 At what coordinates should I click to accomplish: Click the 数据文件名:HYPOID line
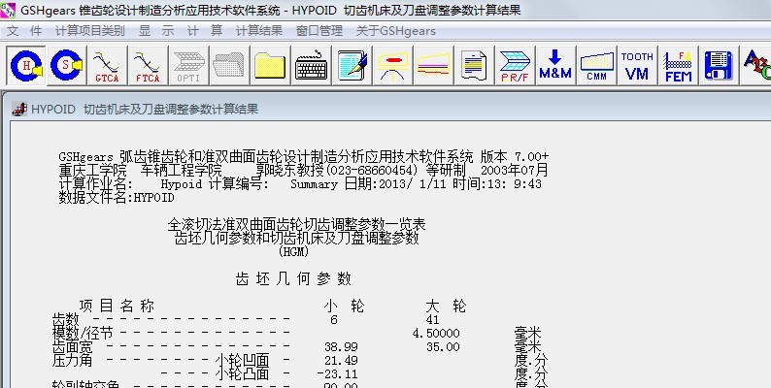tap(117, 198)
